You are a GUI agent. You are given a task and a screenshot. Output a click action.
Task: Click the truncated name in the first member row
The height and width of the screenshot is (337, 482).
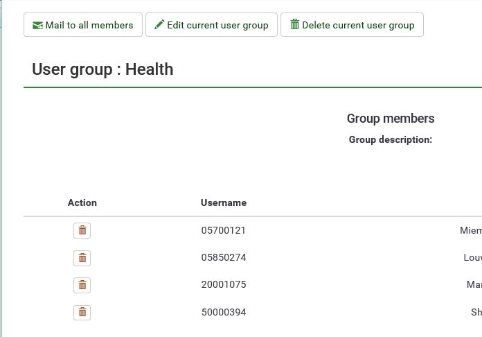coord(470,230)
